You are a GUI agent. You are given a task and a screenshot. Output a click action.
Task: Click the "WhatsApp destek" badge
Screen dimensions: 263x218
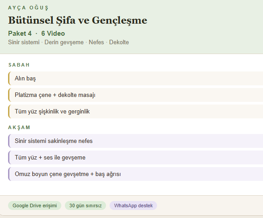(133, 205)
